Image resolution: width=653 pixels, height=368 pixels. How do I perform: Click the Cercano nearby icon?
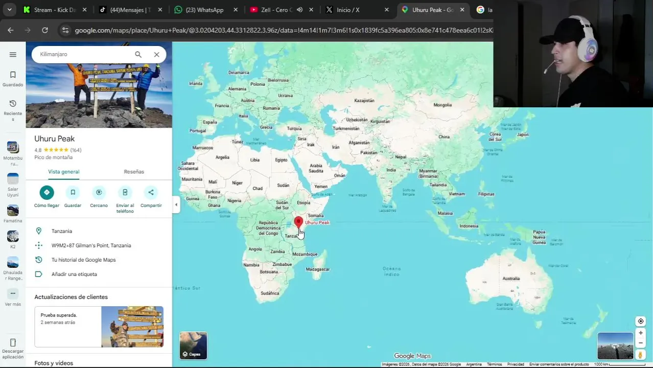point(99,192)
